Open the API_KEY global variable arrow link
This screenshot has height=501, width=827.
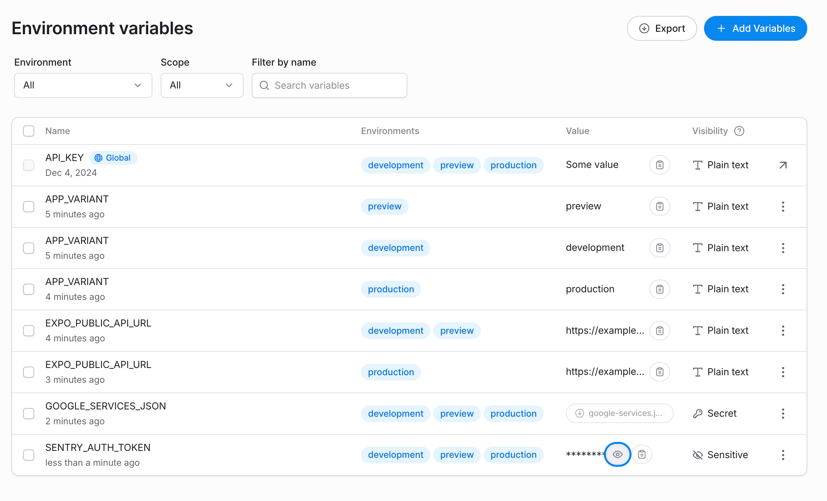tap(783, 165)
